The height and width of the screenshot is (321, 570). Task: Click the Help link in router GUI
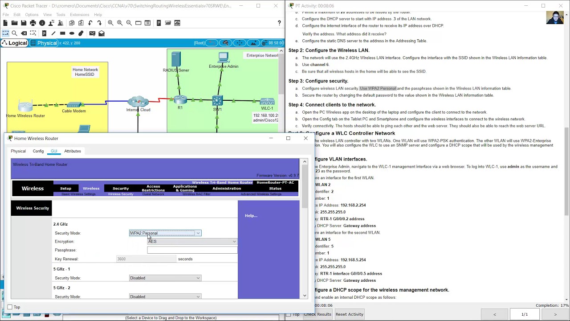click(x=251, y=216)
